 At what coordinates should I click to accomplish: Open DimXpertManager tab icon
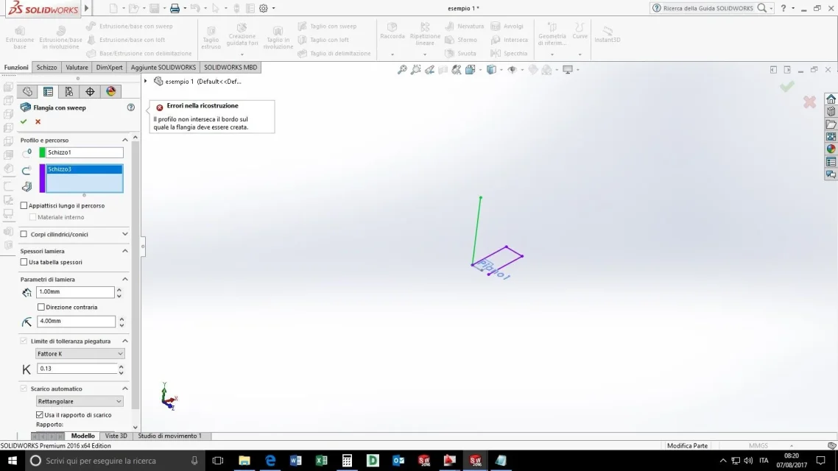90,91
